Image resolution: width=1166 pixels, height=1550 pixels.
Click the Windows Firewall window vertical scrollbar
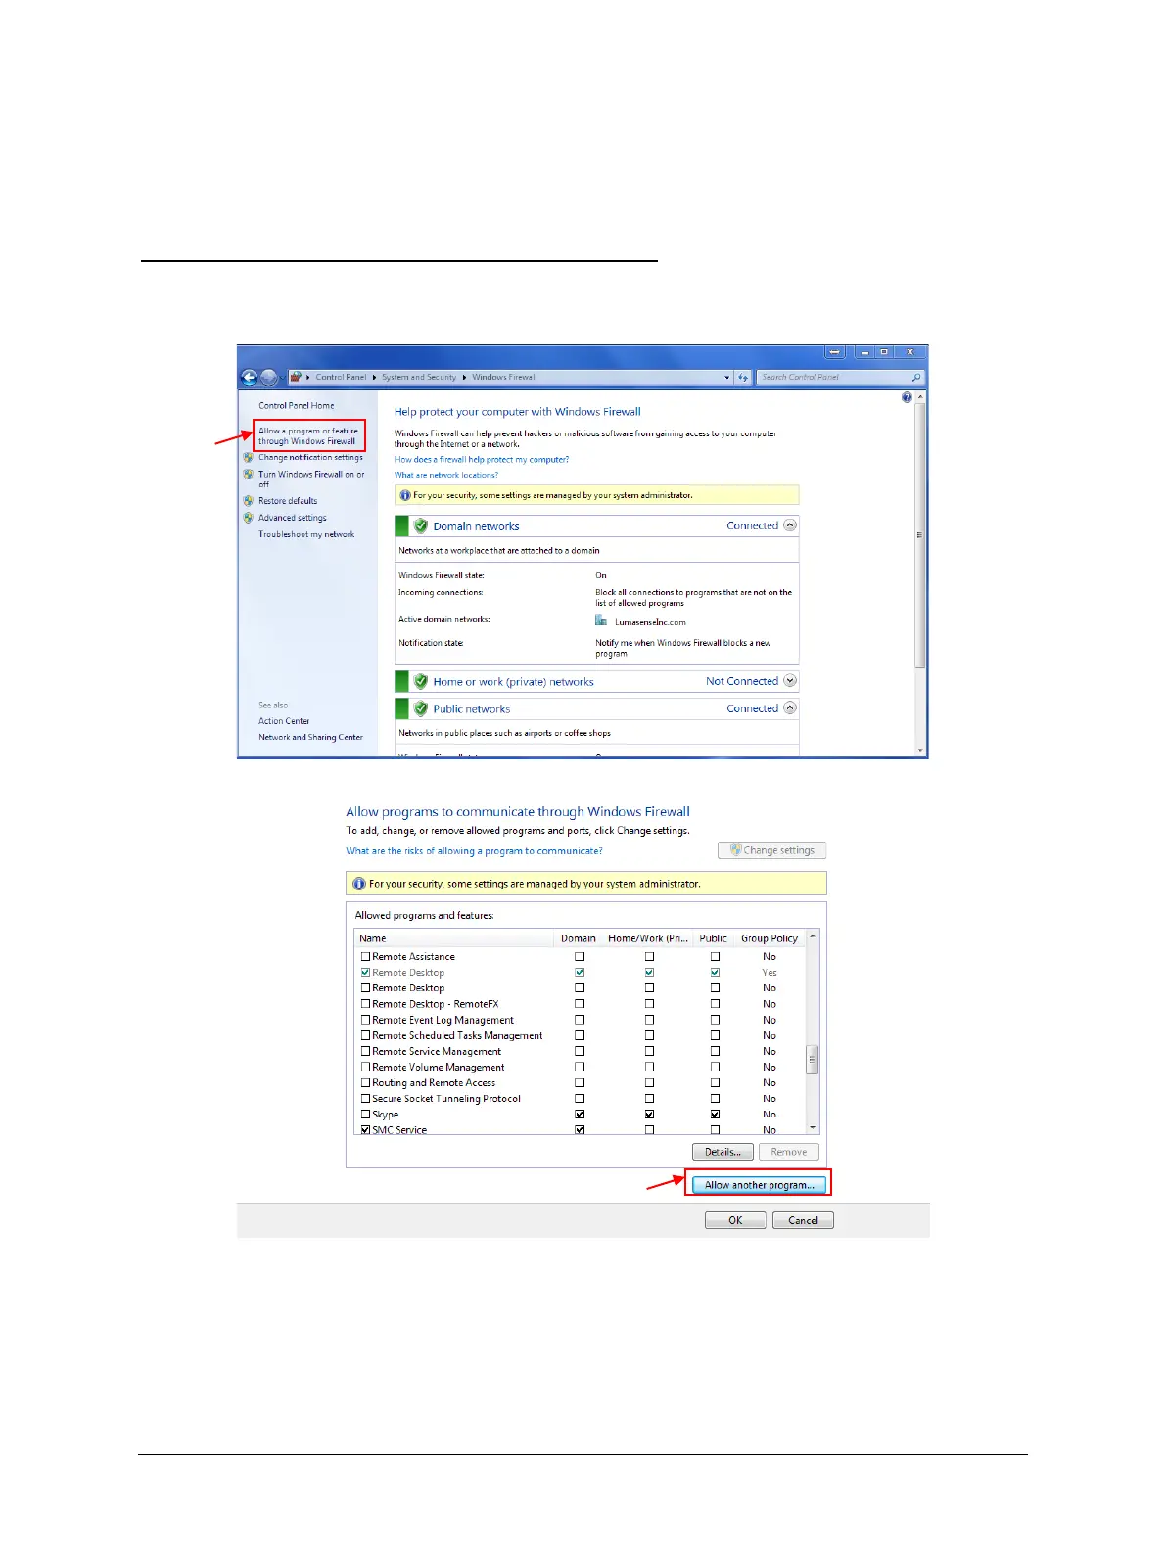pyautogui.click(x=919, y=535)
